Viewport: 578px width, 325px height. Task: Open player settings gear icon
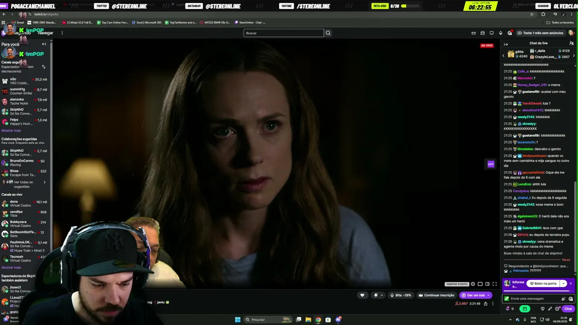(473, 284)
